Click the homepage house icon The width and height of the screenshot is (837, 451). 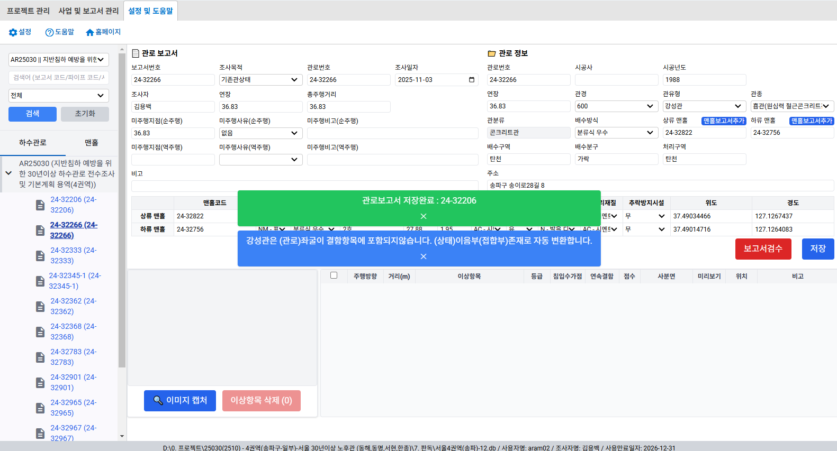point(90,33)
